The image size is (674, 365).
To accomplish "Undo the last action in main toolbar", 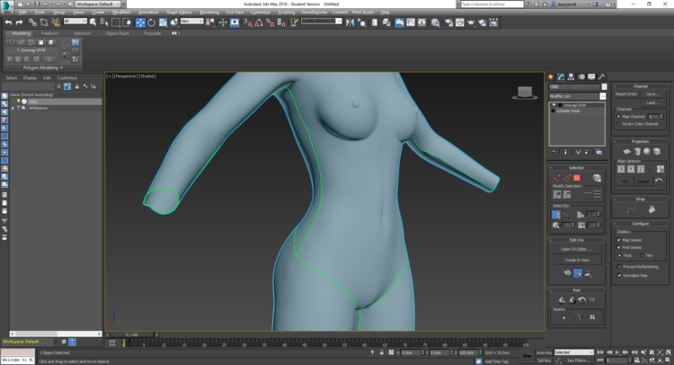I will (x=8, y=22).
